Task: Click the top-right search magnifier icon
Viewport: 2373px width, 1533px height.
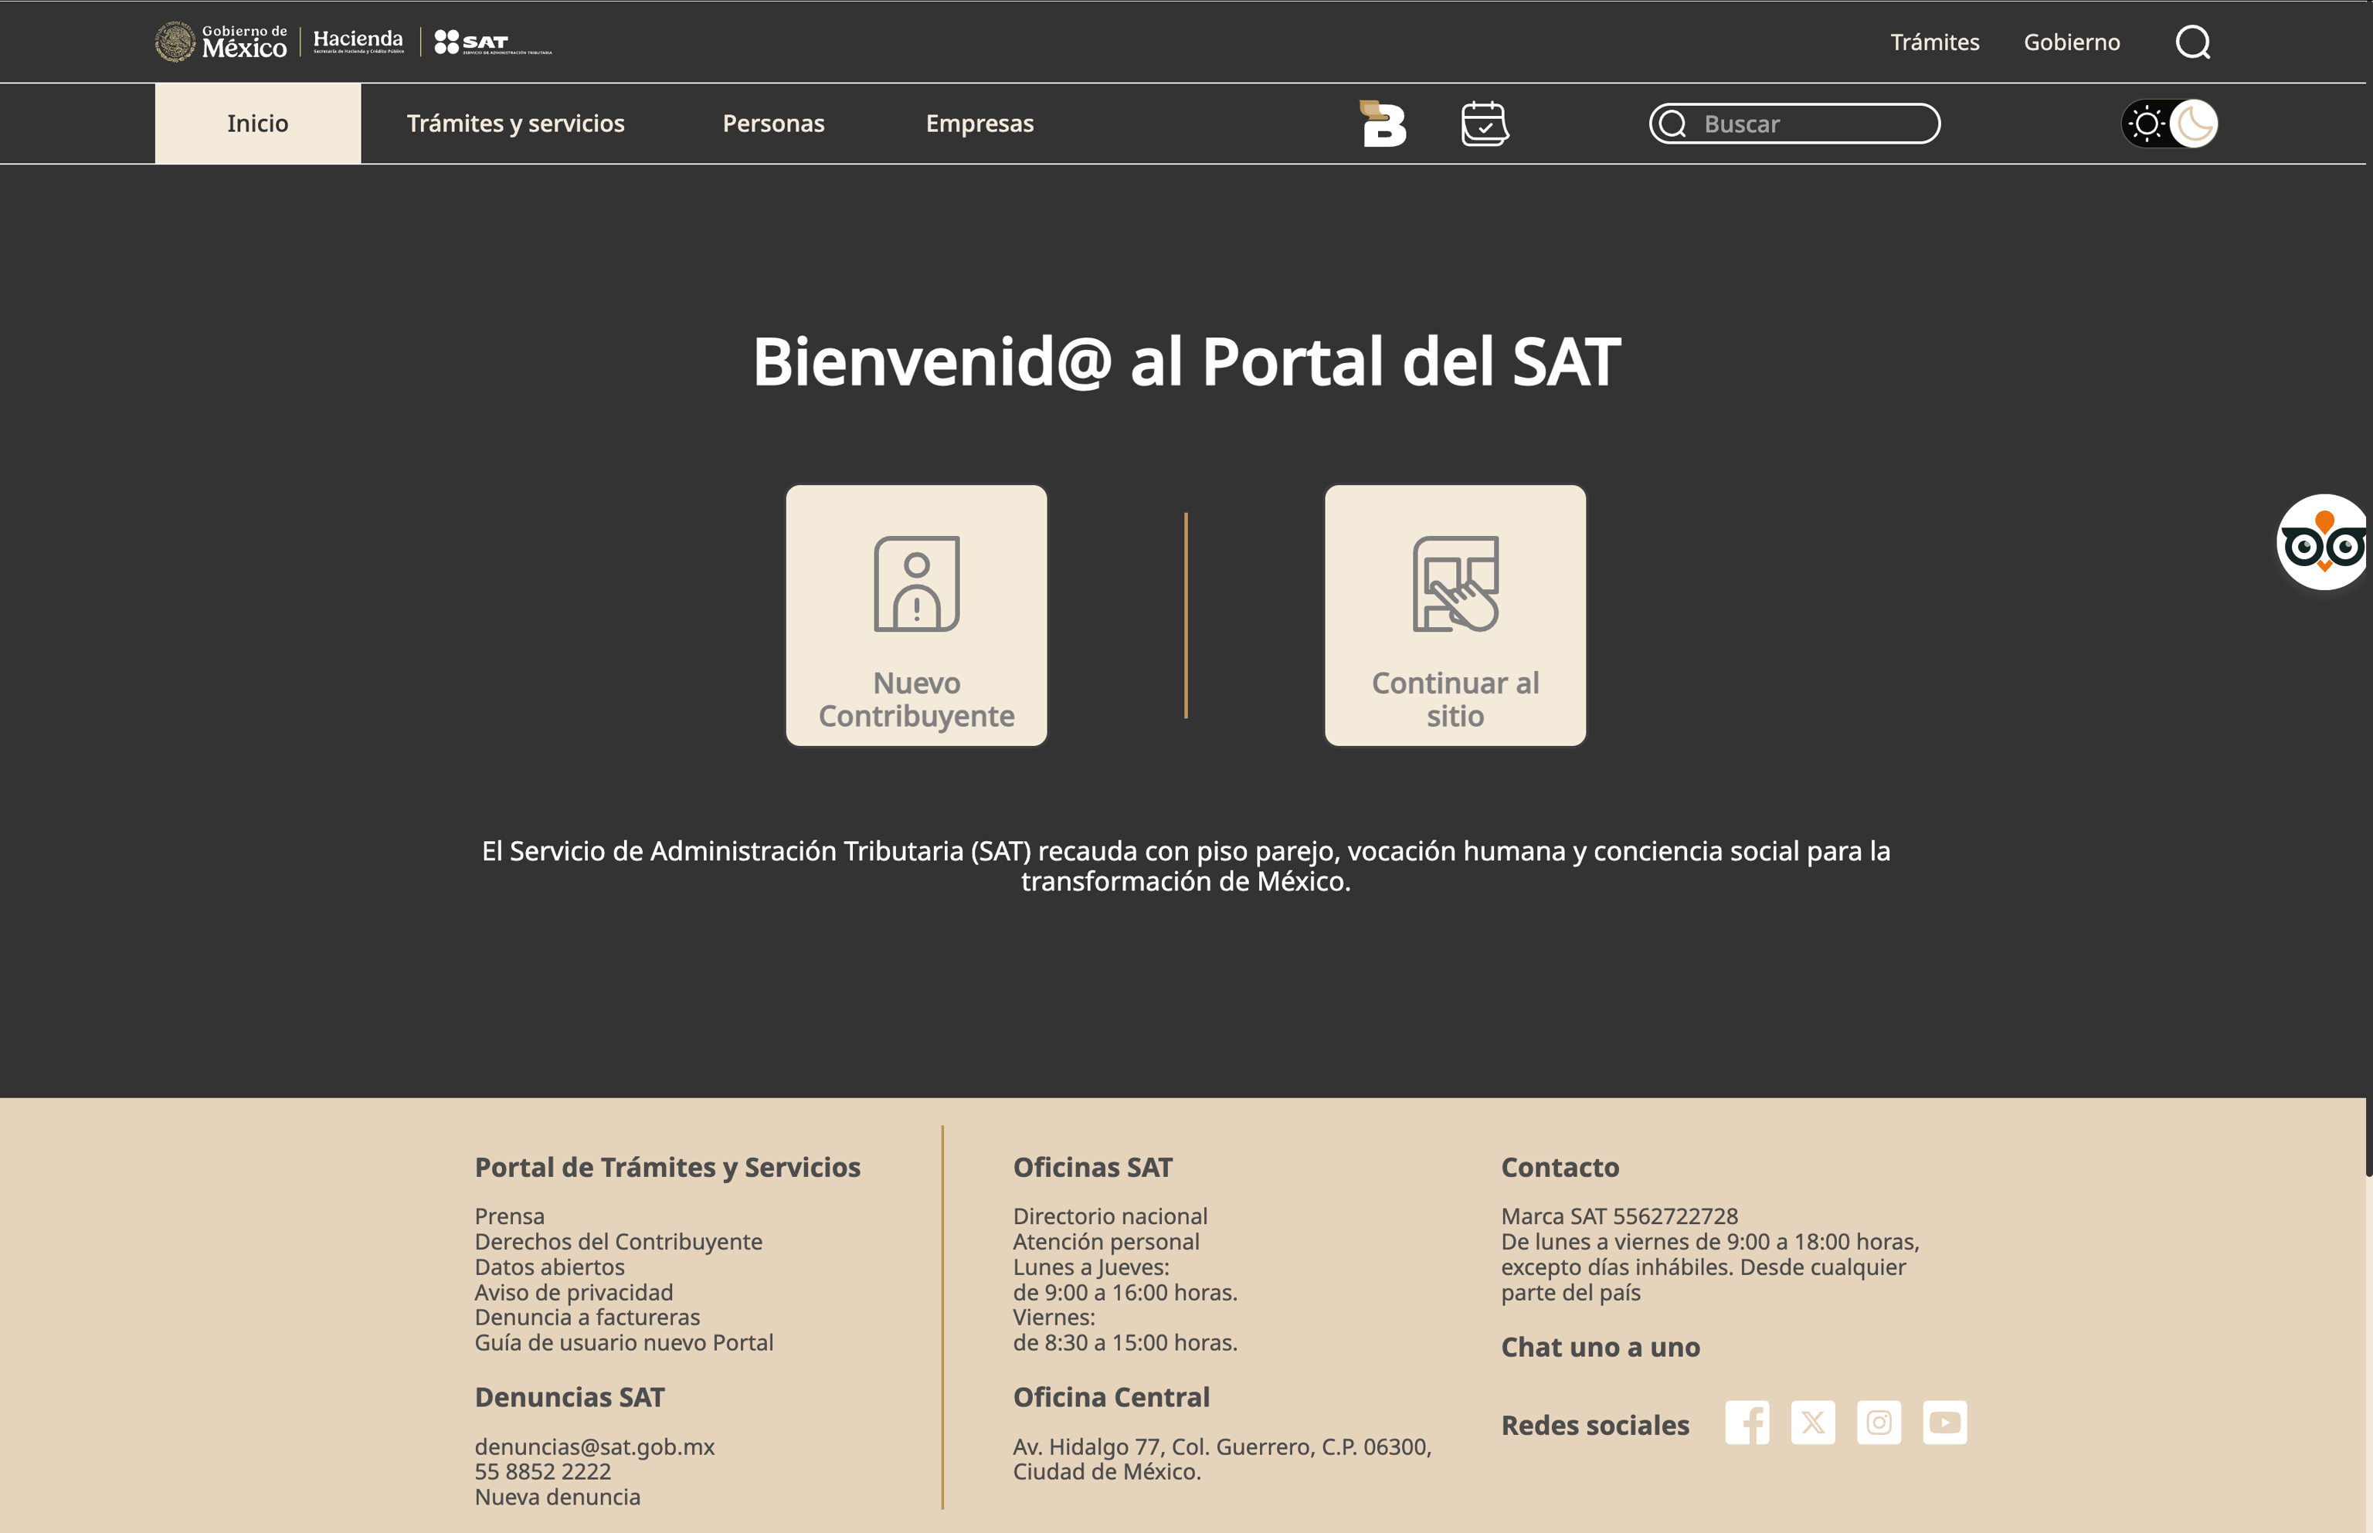Action: click(x=2193, y=42)
